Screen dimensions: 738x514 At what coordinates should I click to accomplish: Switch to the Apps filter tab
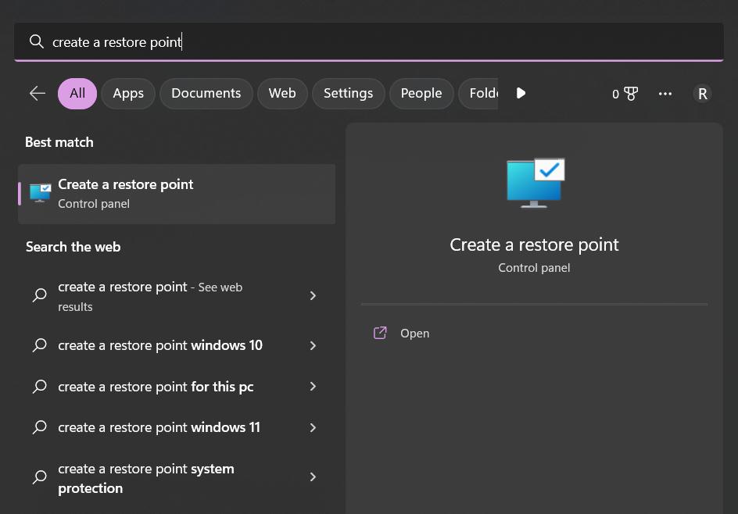[x=128, y=93]
